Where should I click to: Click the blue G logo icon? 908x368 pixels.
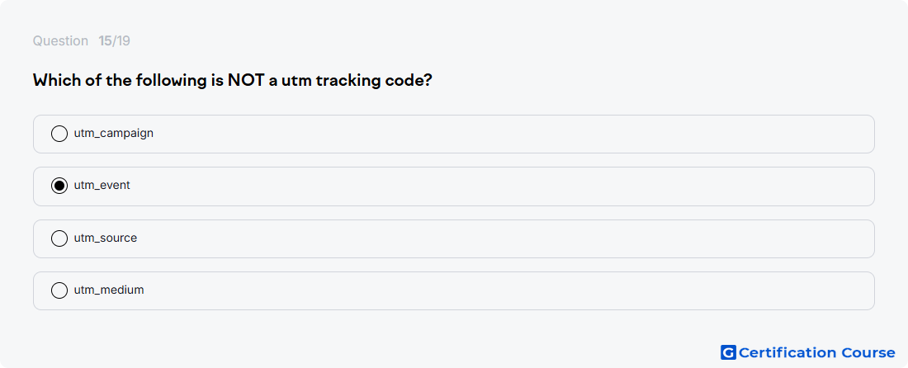click(x=728, y=352)
